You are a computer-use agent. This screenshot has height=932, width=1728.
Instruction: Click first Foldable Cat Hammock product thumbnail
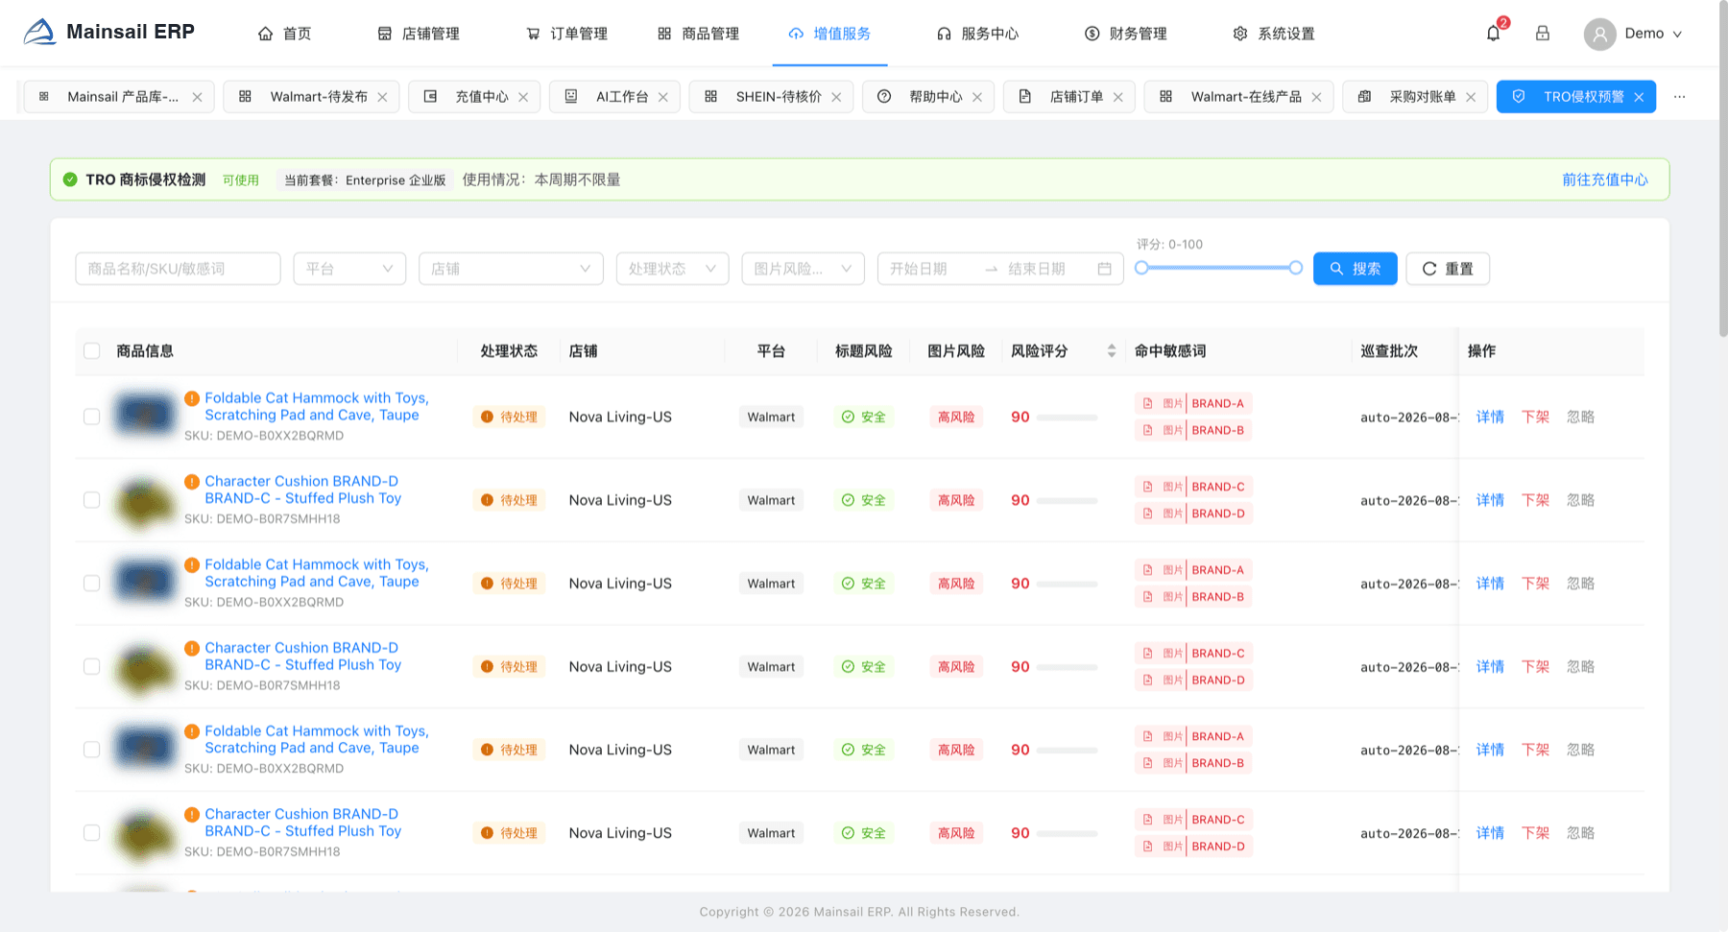tap(145, 417)
